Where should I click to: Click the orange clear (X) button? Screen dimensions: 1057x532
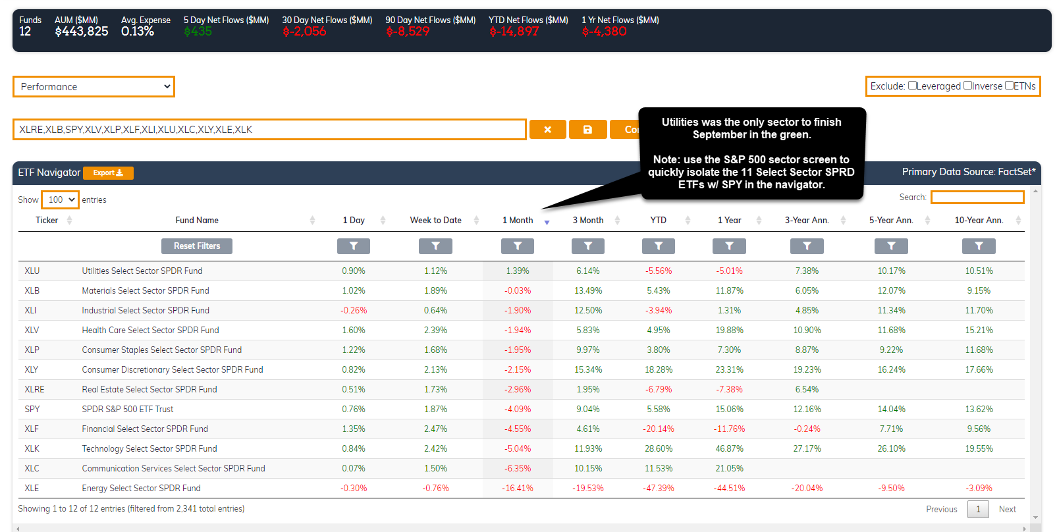pos(547,130)
